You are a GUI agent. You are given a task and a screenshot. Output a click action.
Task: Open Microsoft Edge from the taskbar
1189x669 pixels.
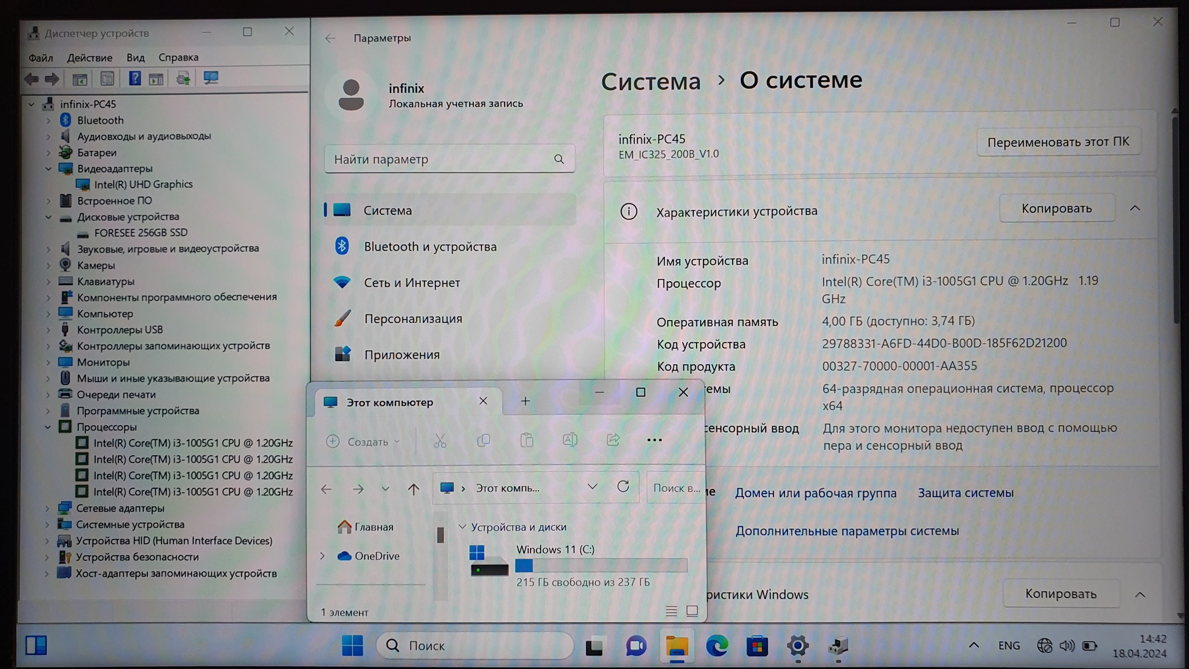click(x=717, y=646)
